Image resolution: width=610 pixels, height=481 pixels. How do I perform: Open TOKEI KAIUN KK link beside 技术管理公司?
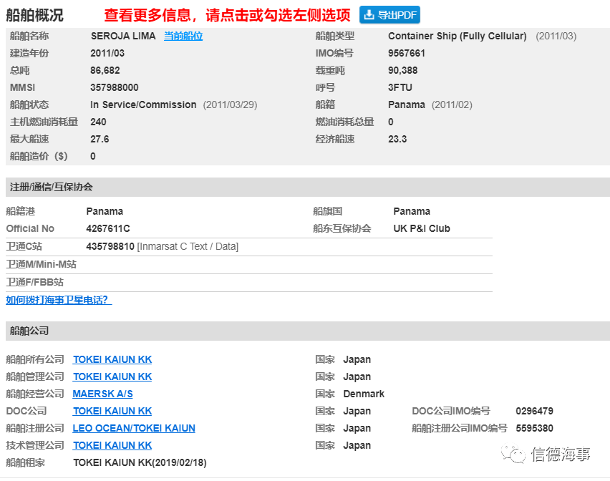click(112, 445)
